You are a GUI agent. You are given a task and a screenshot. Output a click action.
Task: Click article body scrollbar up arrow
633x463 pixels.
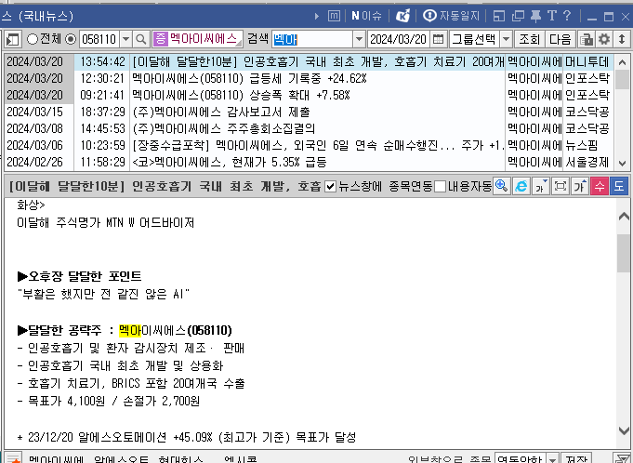[624, 216]
